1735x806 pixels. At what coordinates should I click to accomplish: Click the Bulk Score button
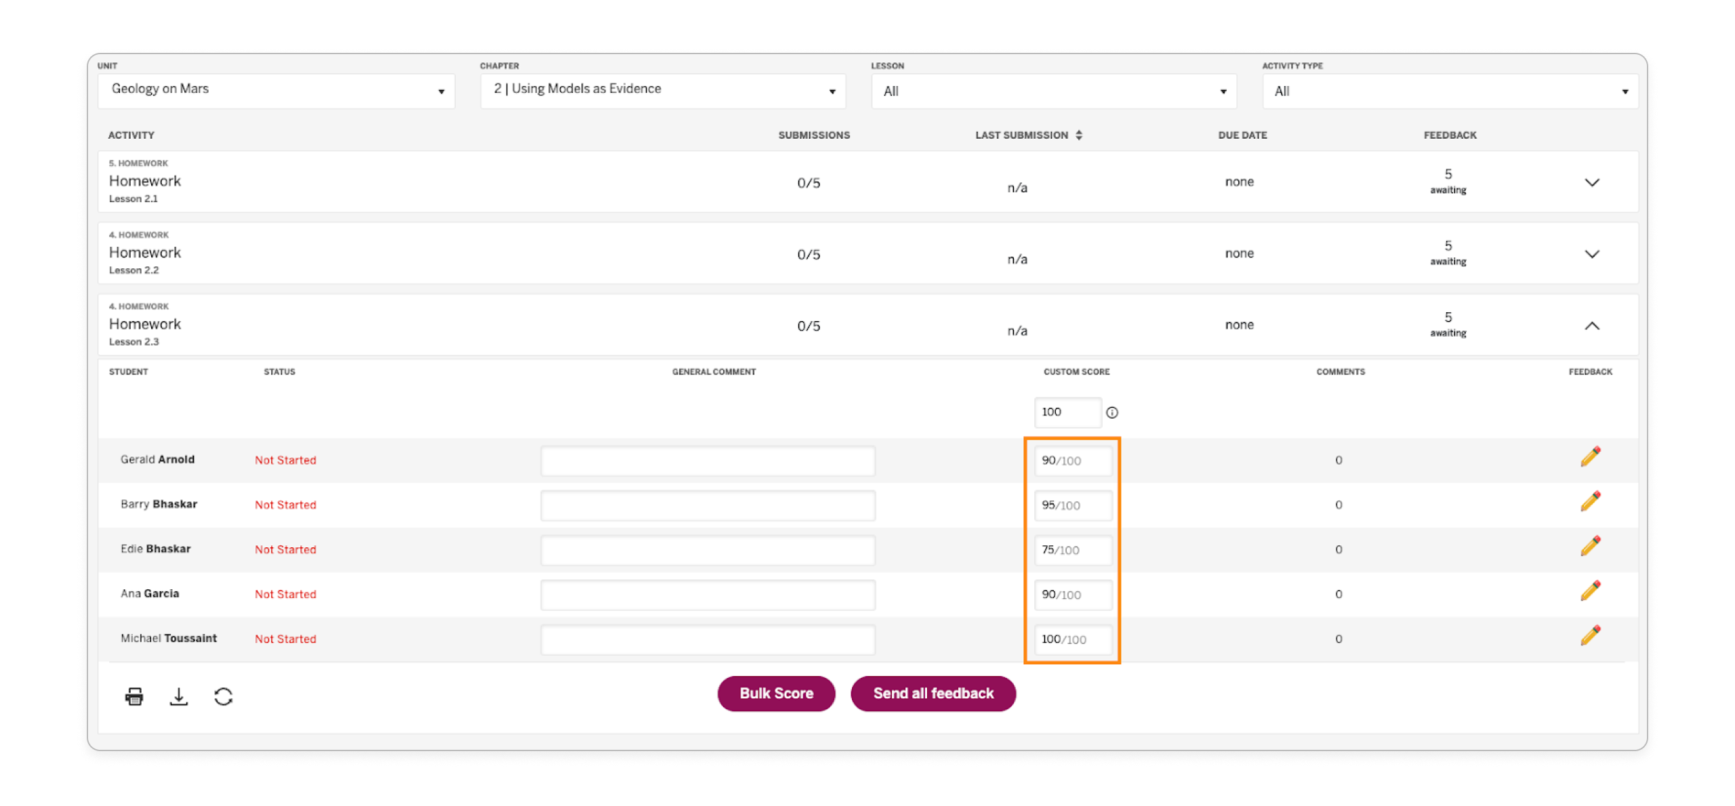pos(776,694)
